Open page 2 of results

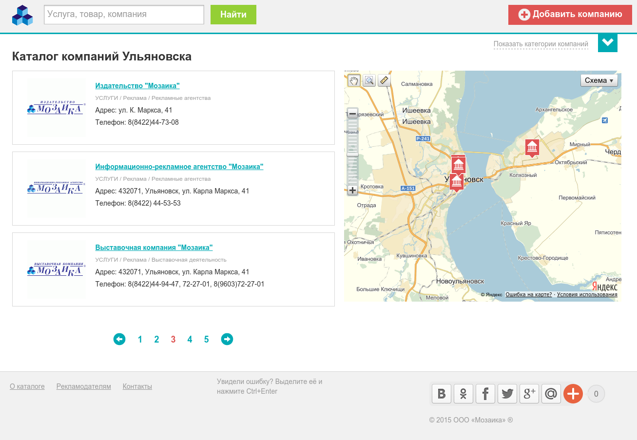[156, 340]
